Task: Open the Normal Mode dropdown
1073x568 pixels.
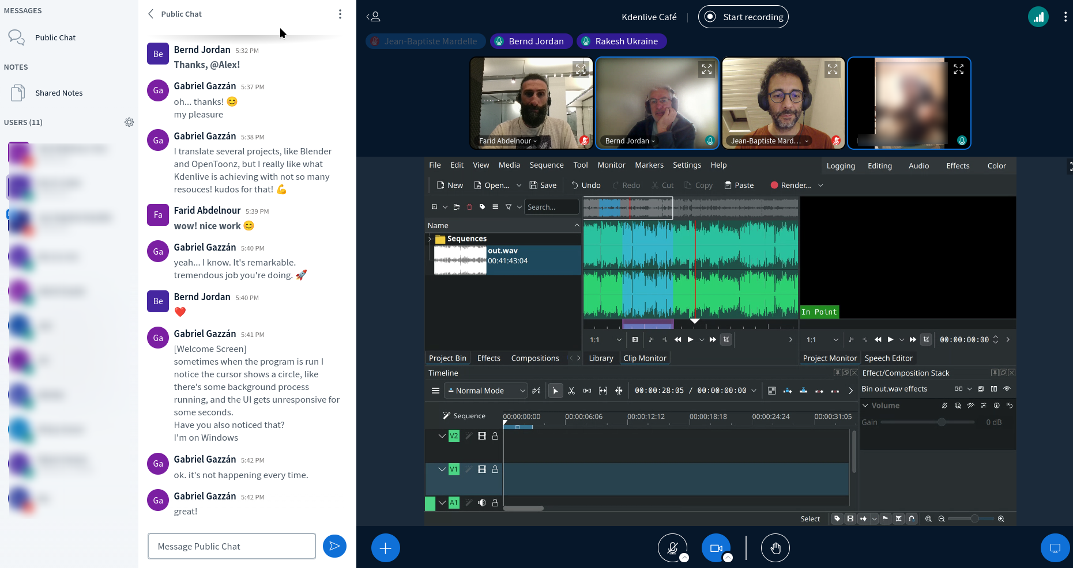Action: [x=486, y=391]
